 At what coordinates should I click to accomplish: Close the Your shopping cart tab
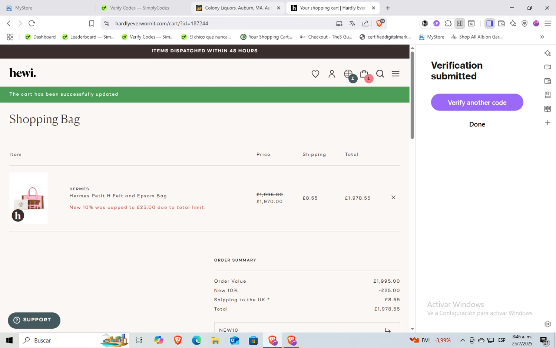[x=373, y=8]
